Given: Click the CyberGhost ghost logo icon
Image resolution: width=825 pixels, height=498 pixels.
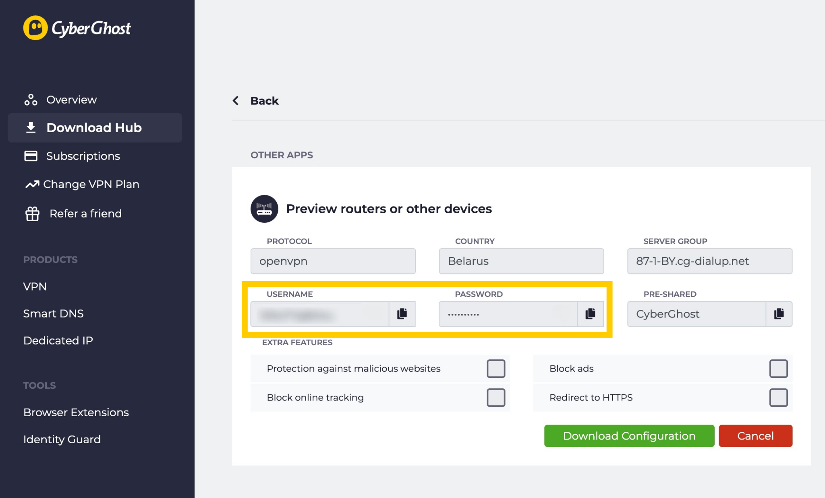Looking at the screenshot, I should click(35, 28).
